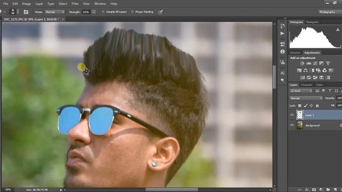Open the File menu

pos(5,4)
